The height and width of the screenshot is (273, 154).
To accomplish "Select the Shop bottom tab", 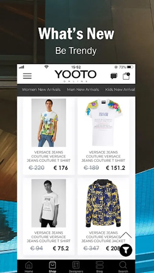I will 52,267.
